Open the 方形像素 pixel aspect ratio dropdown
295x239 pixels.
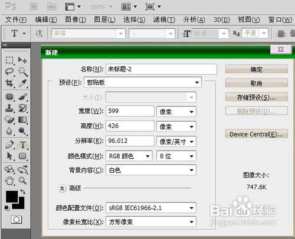(x=151, y=222)
